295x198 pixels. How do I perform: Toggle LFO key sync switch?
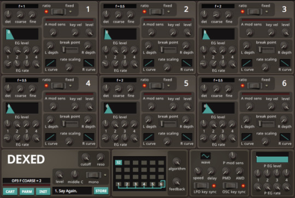201,185
